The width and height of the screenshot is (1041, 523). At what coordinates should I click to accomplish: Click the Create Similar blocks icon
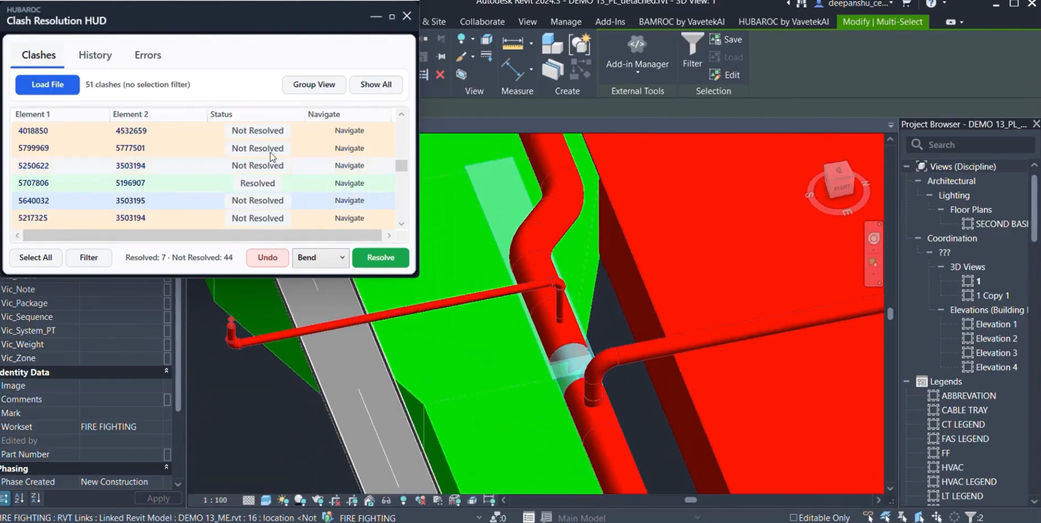pyautogui.click(x=552, y=43)
